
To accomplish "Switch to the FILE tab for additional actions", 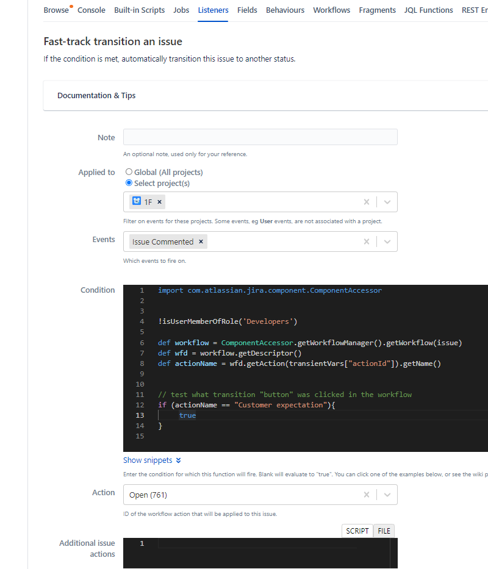I will 384,531.
